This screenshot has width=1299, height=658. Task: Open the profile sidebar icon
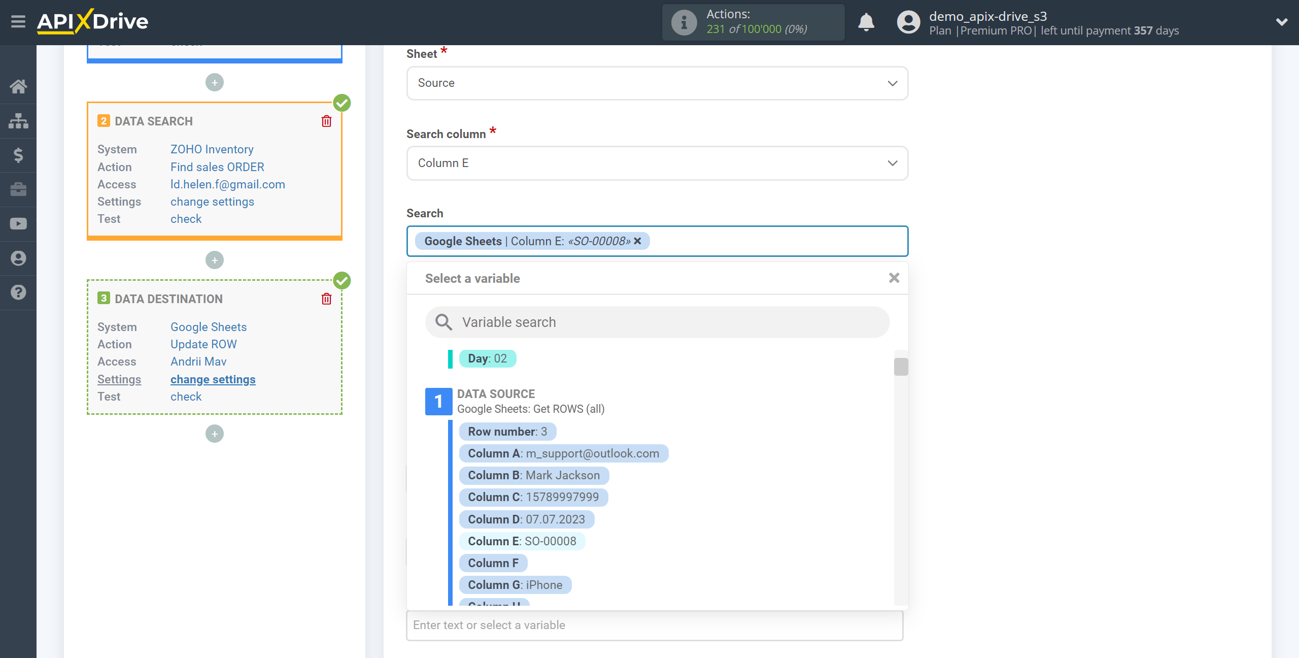[18, 258]
